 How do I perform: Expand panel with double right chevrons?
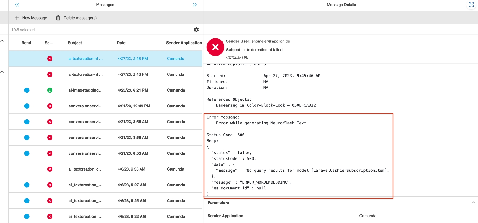click(195, 5)
